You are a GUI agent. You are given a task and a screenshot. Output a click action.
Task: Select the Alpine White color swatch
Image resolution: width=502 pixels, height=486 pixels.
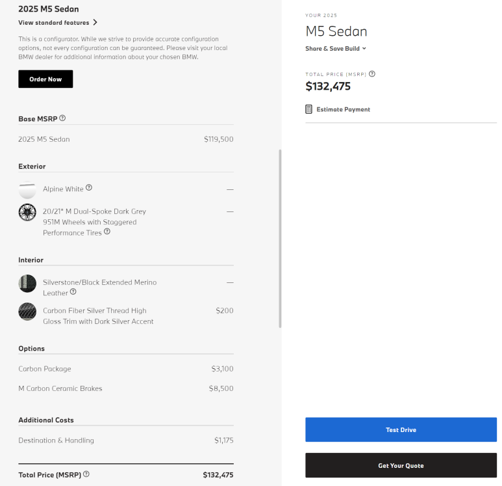click(x=27, y=189)
